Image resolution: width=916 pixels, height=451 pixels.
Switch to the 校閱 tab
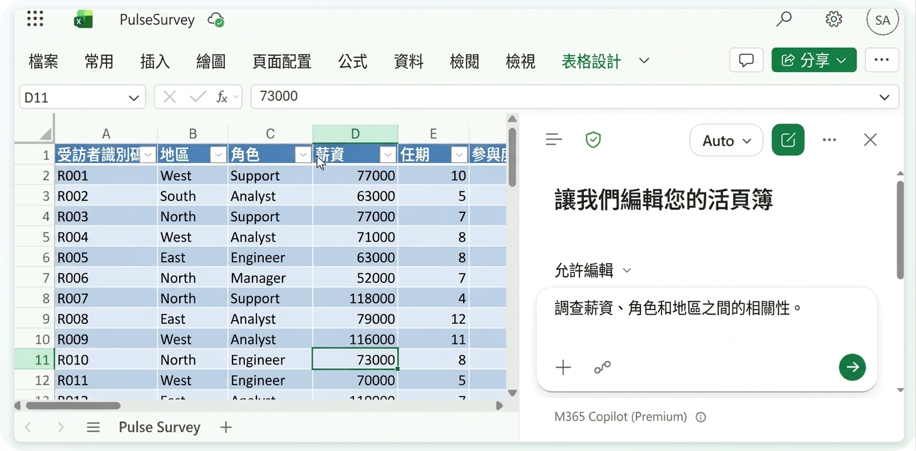[465, 61]
